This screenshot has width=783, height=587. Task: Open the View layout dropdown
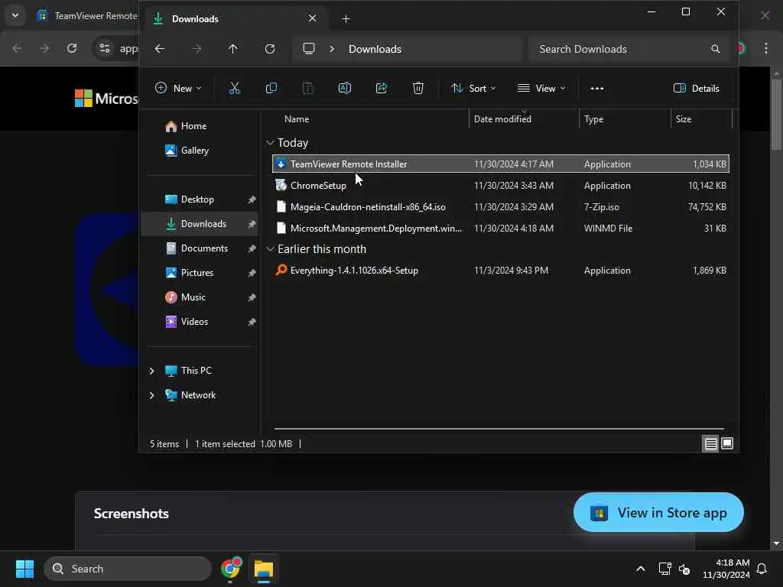click(x=542, y=89)
